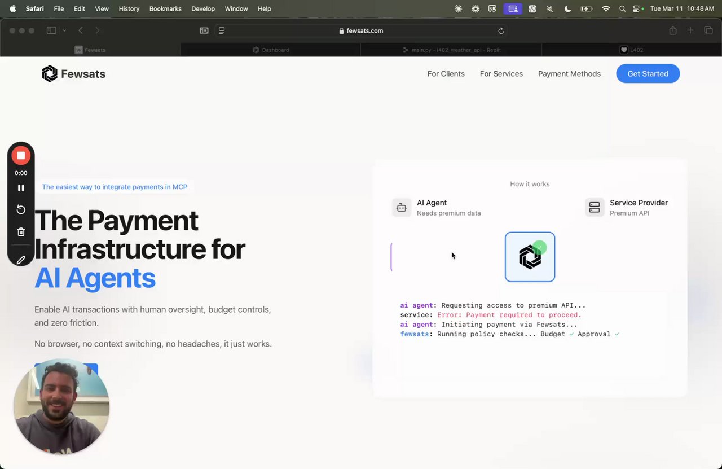722x469 pixels.
Task: Switch to the Fewsats tab
Action: (90, 50)
